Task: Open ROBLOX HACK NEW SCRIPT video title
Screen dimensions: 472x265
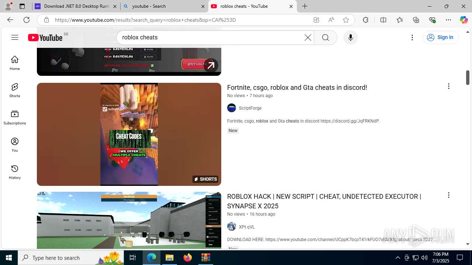Action: tap(324, 201)
